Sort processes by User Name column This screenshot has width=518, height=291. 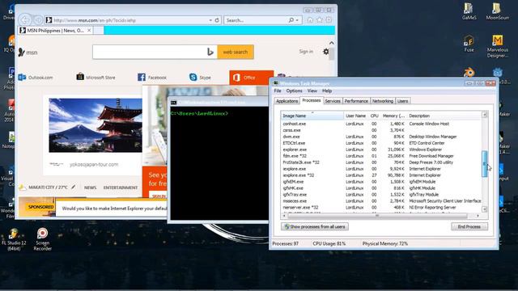tap(356, 116)
